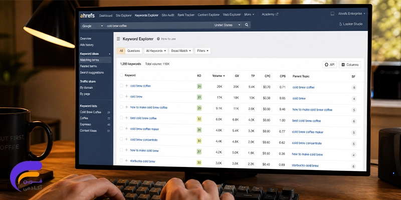Click plus icon for cold brew row

127,96
